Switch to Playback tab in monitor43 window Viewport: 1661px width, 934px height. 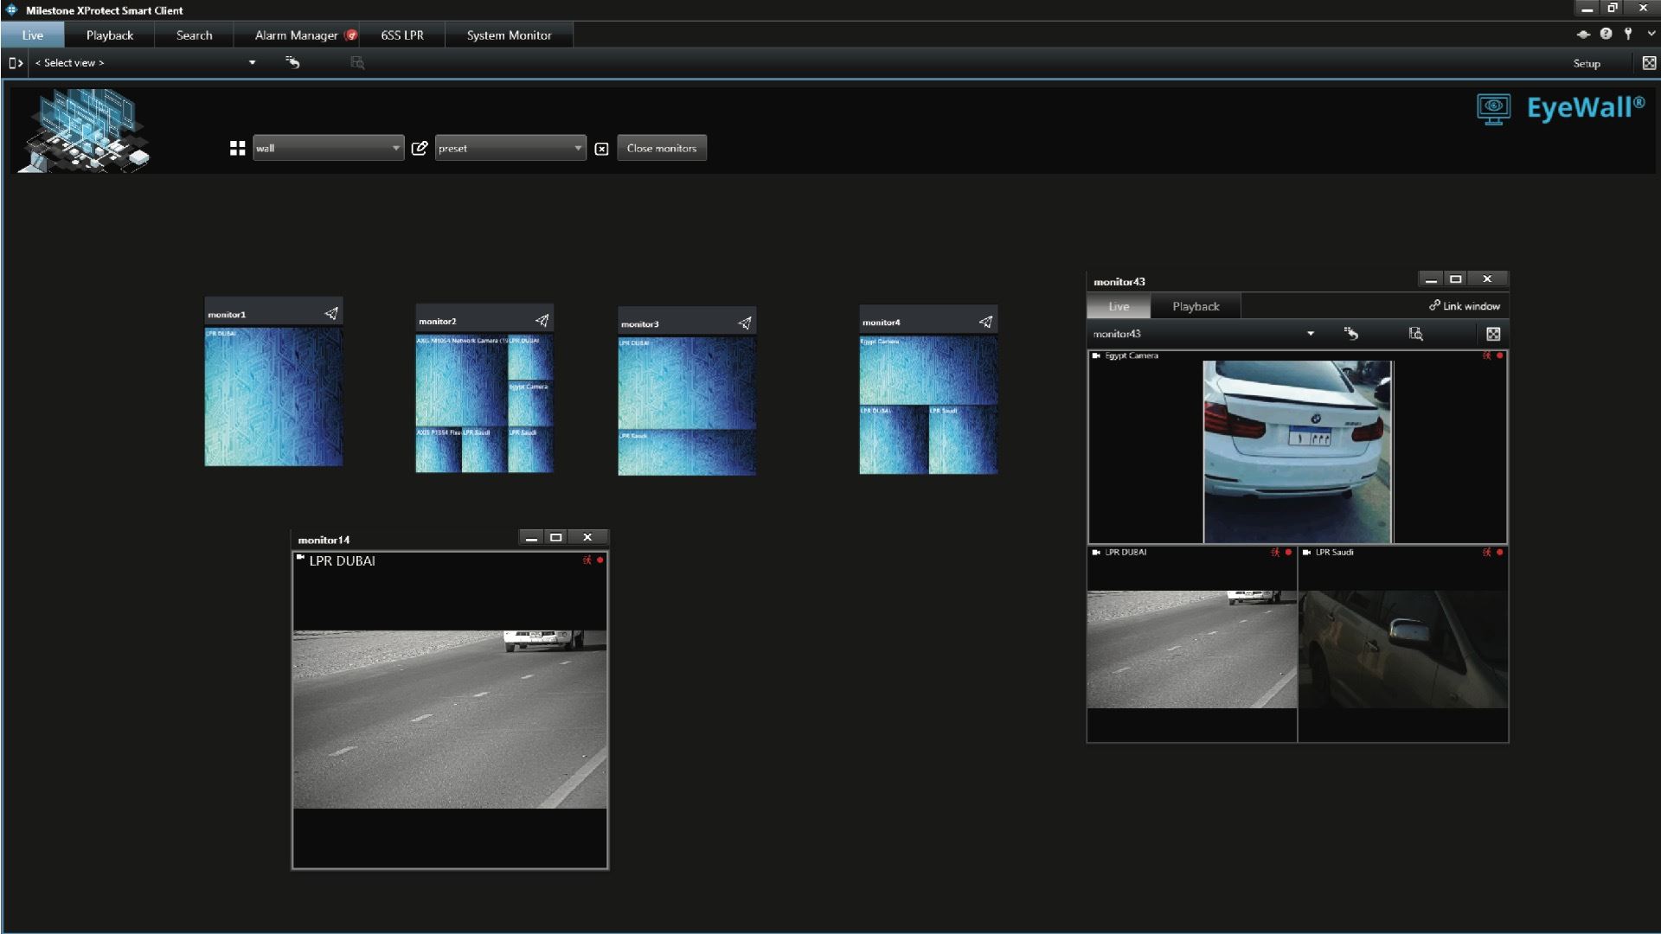[1196, 306]
